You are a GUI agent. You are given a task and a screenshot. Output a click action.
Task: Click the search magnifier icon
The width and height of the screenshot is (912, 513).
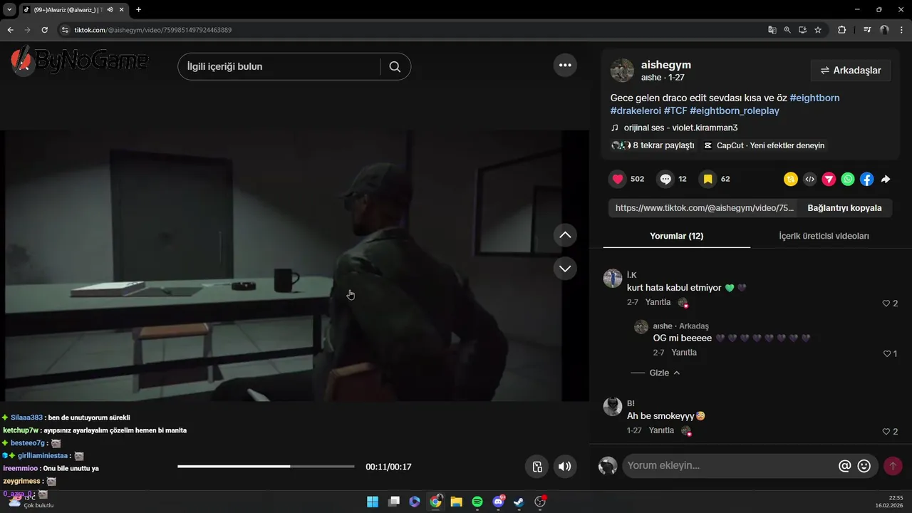(395, 66)
